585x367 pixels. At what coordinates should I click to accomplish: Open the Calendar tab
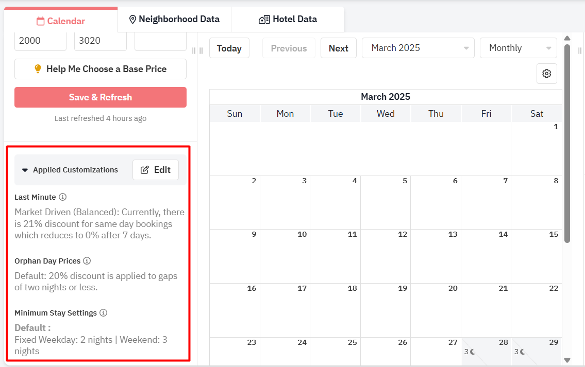click(x=61, y=21)
